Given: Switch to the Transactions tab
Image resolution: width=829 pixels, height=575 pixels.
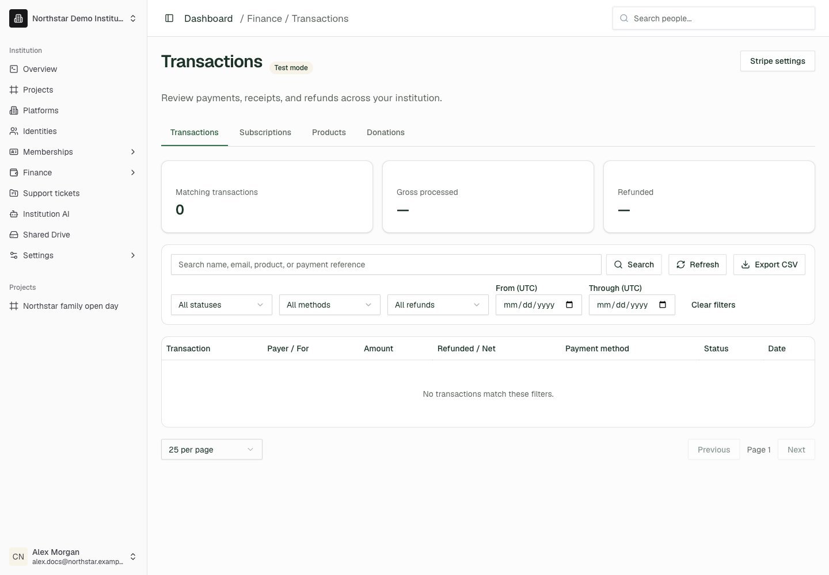Looking at the screenshot, I should tap(195, 132).
